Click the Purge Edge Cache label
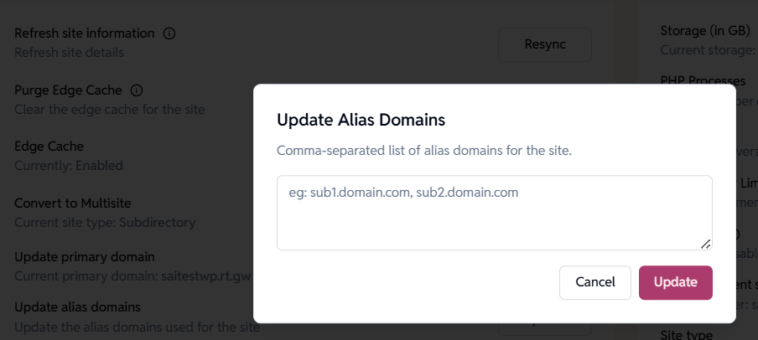 click(68, 90)
